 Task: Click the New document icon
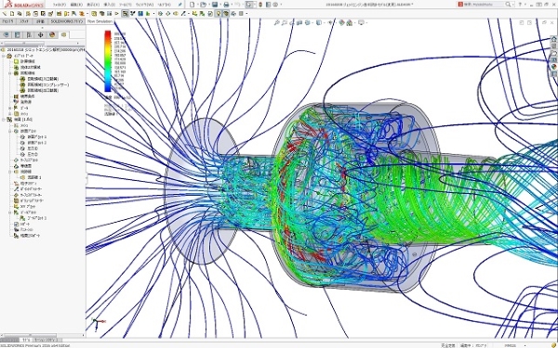coord(193,5)
